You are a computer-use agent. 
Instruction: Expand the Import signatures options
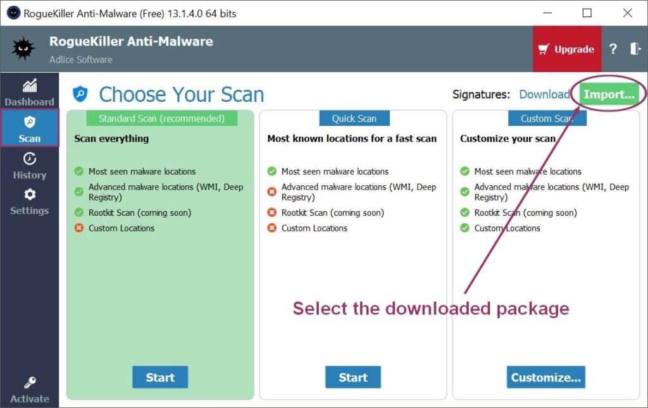tap(608, 94)
